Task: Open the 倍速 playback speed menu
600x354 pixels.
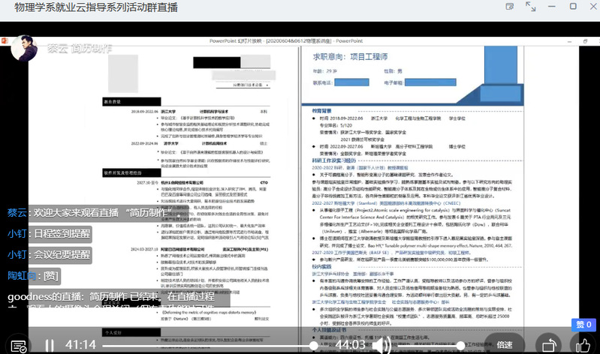Action: coord(504,345)
